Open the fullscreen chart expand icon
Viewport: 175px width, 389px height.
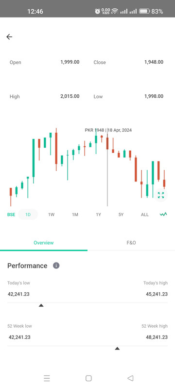coord(161,195)
